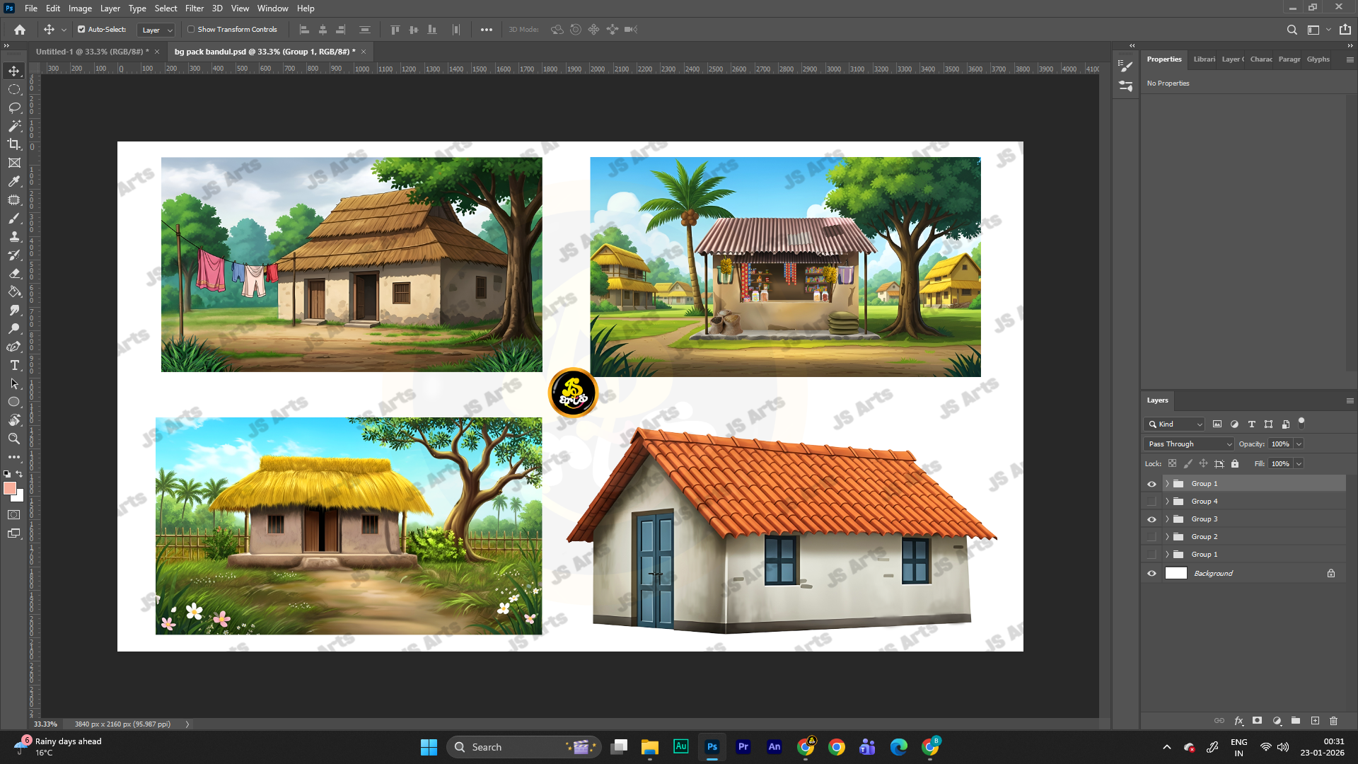Screen dimensions: 1358x764
Task: Select the Eyedropper tool
Action: tap(14, 181)
